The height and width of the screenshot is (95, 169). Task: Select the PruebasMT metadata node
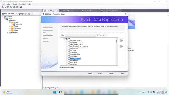pos(13,32)
